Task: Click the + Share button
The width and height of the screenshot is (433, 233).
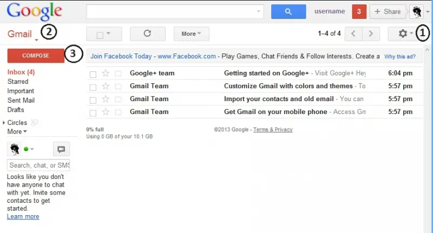Action: [x=388, y=11]
